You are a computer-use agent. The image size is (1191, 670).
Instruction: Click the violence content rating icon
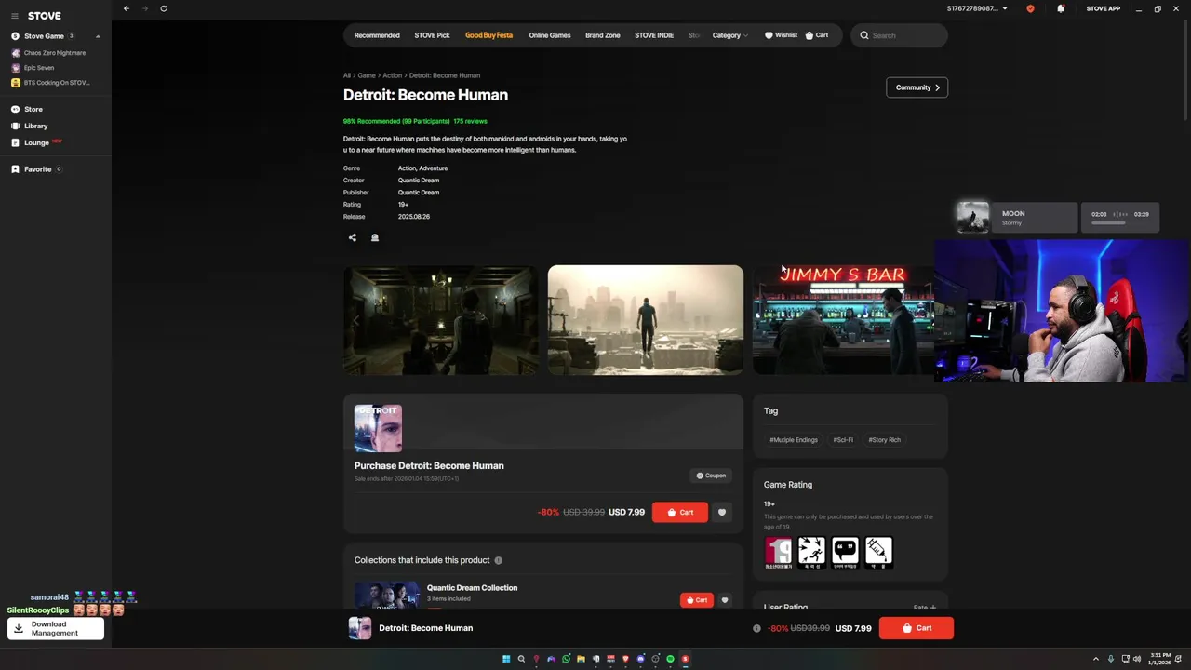coord(811,553)
